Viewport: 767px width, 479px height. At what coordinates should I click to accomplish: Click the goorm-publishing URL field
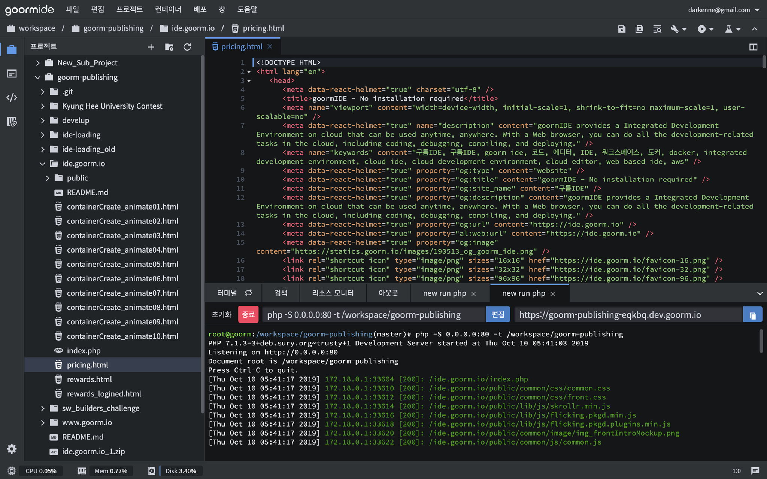click(x=628, y=315)
